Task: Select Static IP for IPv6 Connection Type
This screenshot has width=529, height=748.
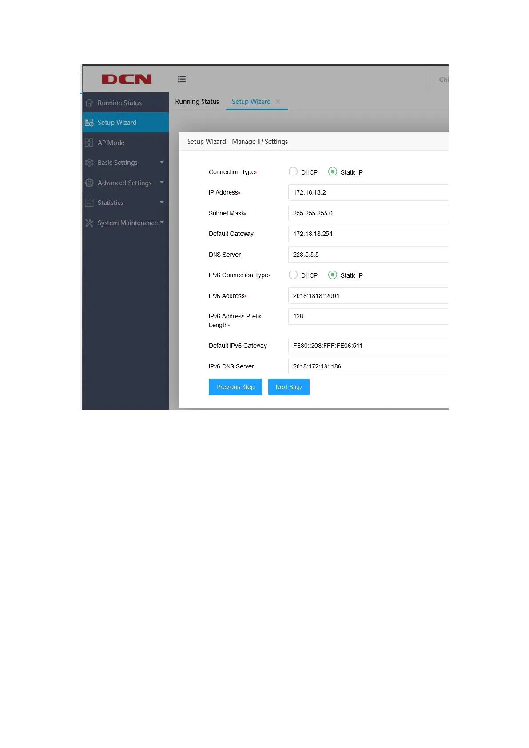Action: tap(332, 275)
